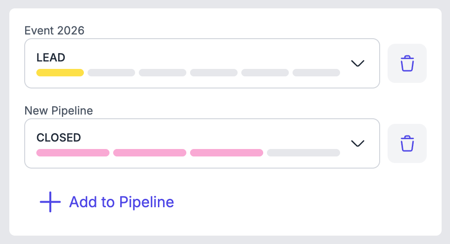Click the Event 2026 pipeline label
This screenshot has width=450, height=244.
(55, 31)
